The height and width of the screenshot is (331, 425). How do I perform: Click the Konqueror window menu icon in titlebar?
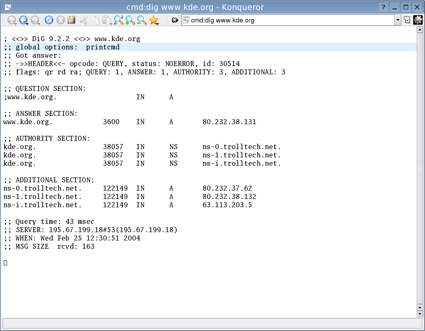(x=8, y=7)
